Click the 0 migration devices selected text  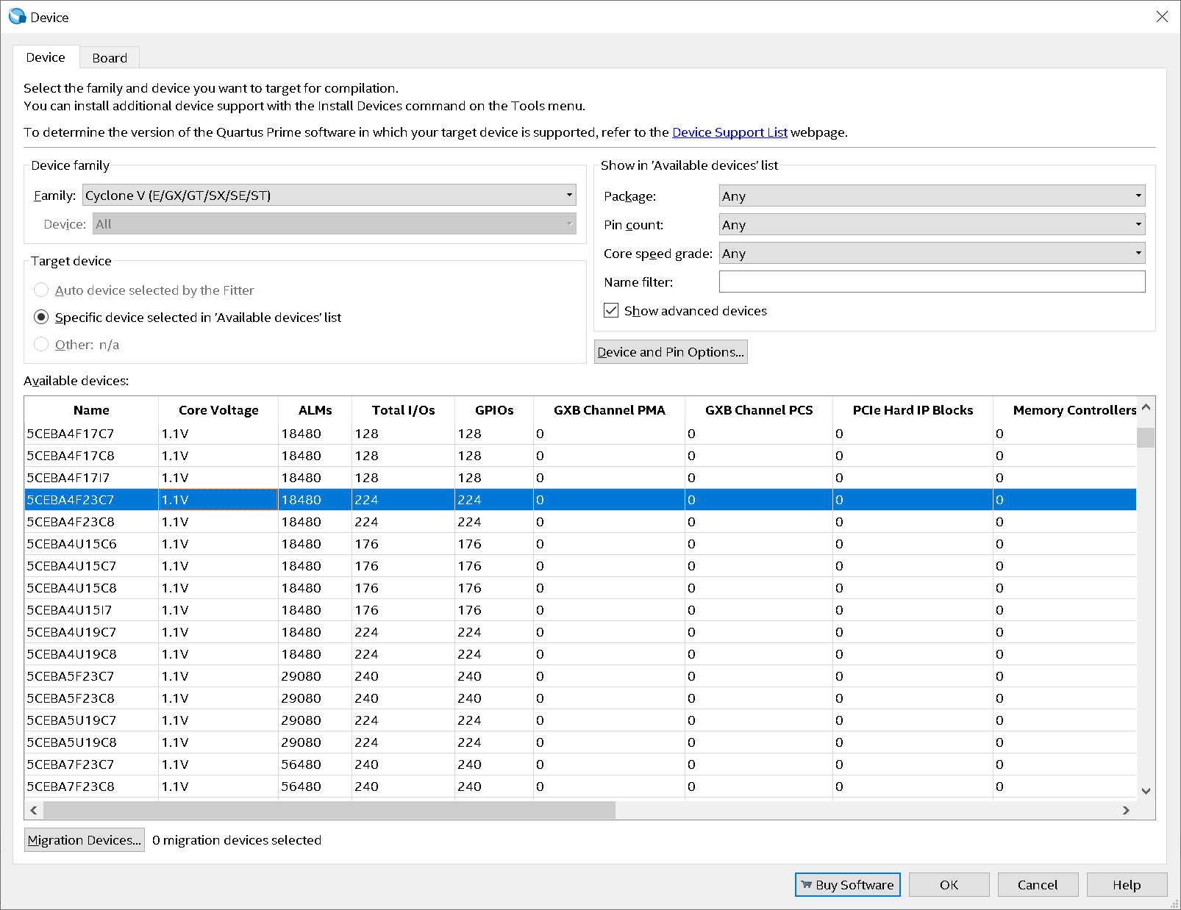237,840
